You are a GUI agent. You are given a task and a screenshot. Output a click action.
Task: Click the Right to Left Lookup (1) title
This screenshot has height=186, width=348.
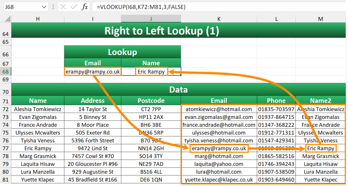(161, 31)
